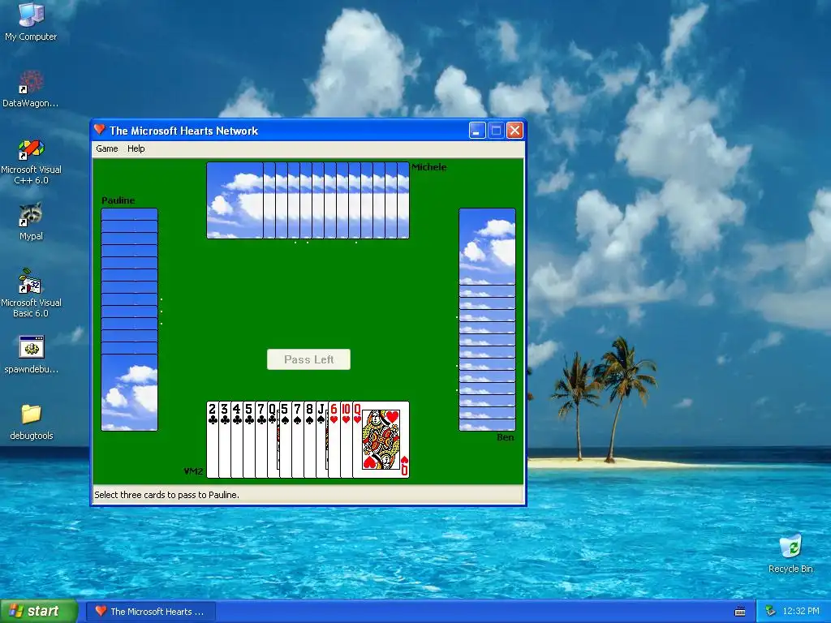Open the Help menu
The width and height of the screenshot is (831, 623).
pos(136,149)
